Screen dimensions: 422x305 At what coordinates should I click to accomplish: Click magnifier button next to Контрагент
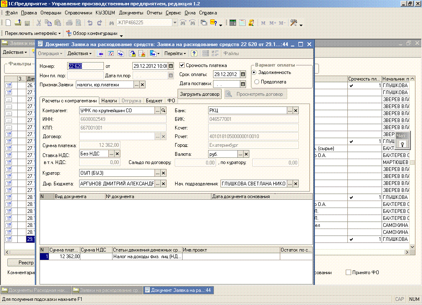(163, 110)
